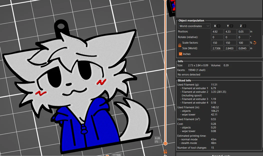Viewport: 263px width, 156px height.
Task: Toggle the orange lock below the layer slider
Action: [x=165, y=152]
